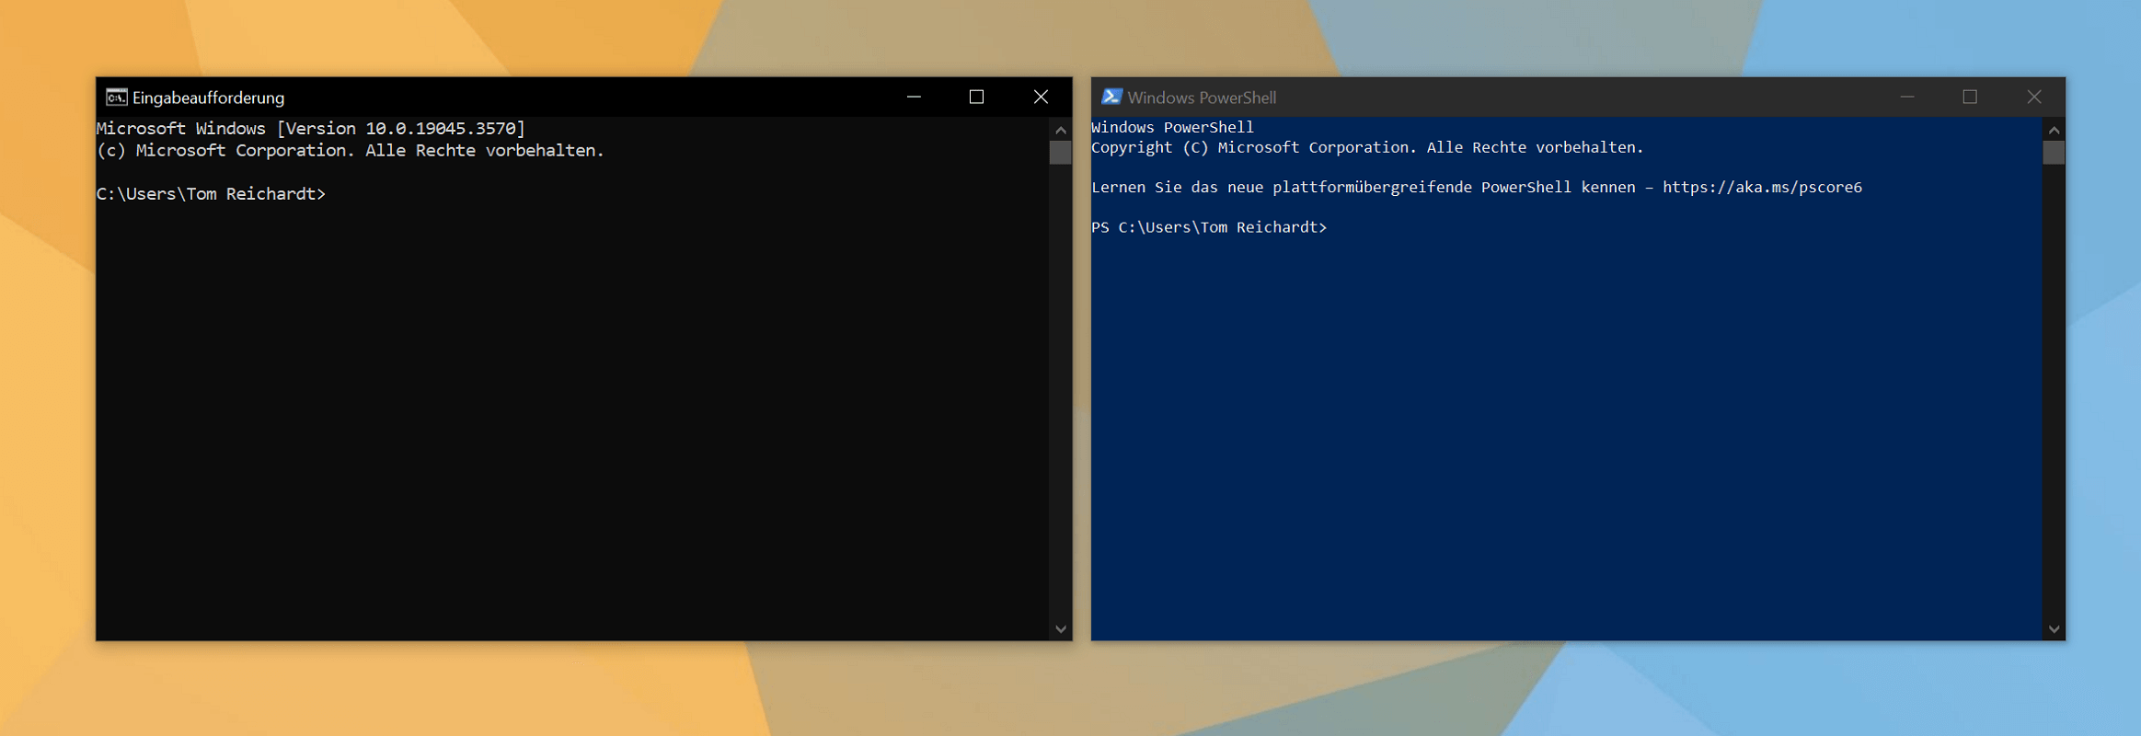The image size is (2141, 736).
Task: Minimize the Eingabeaufforderung window
Action: (914, 97)
